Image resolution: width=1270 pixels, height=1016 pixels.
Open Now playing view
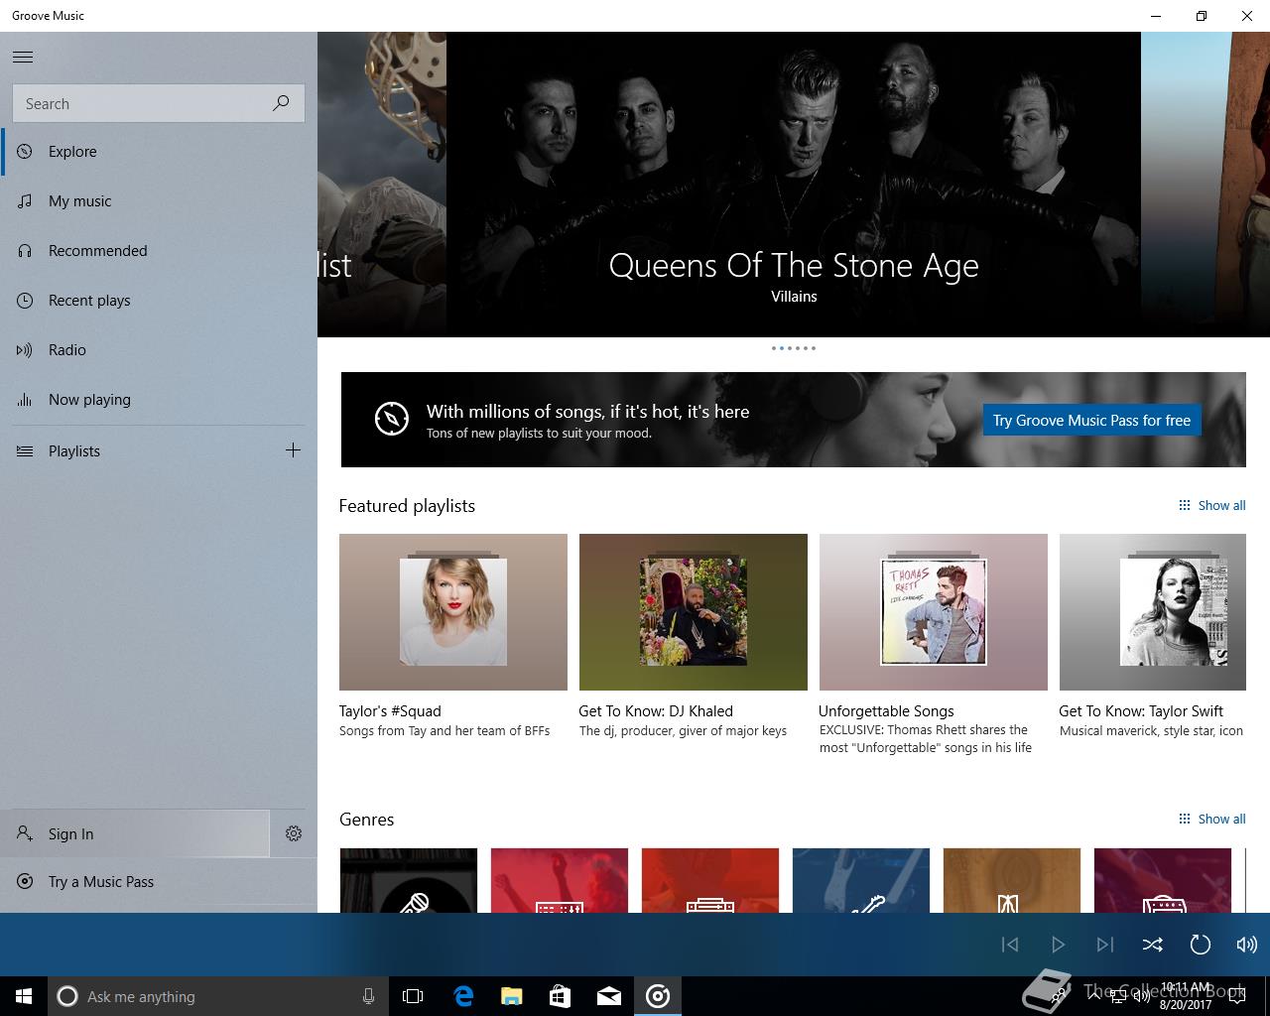click(159, 400)
